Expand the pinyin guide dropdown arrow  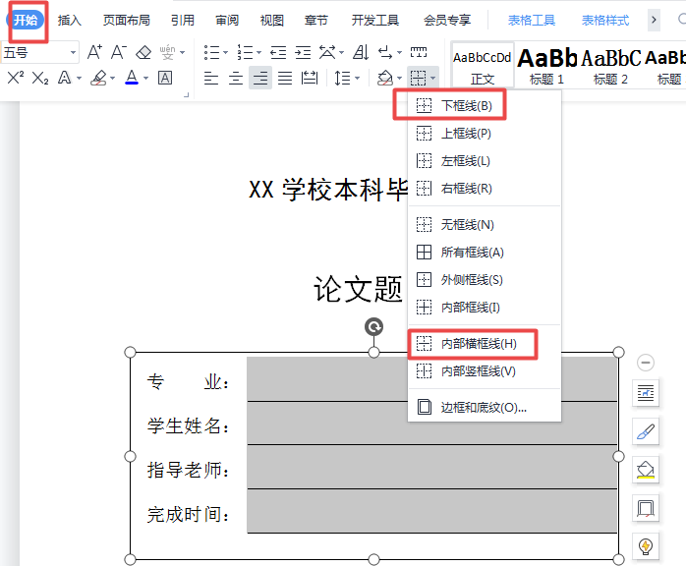click(183, 53)
